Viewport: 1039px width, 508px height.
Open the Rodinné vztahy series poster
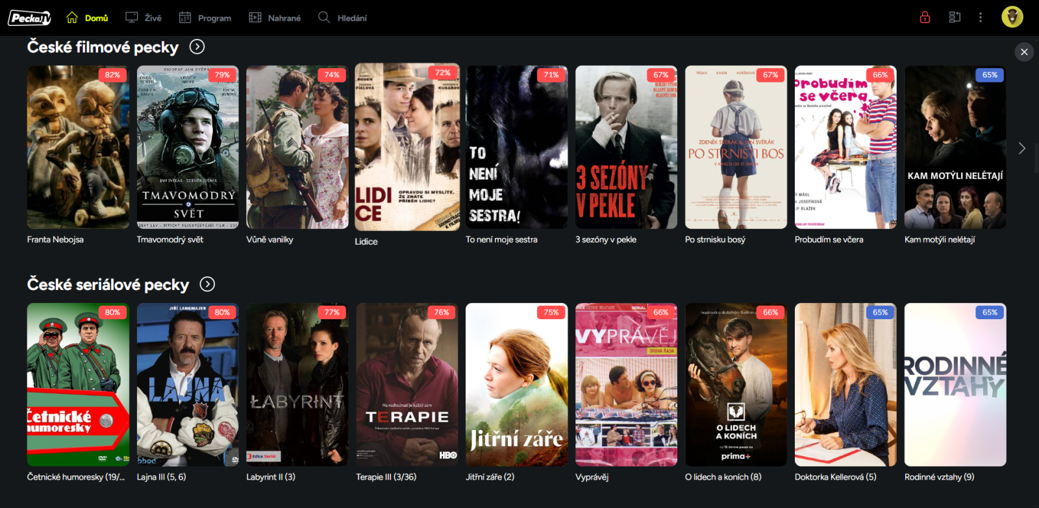[956, 385]
